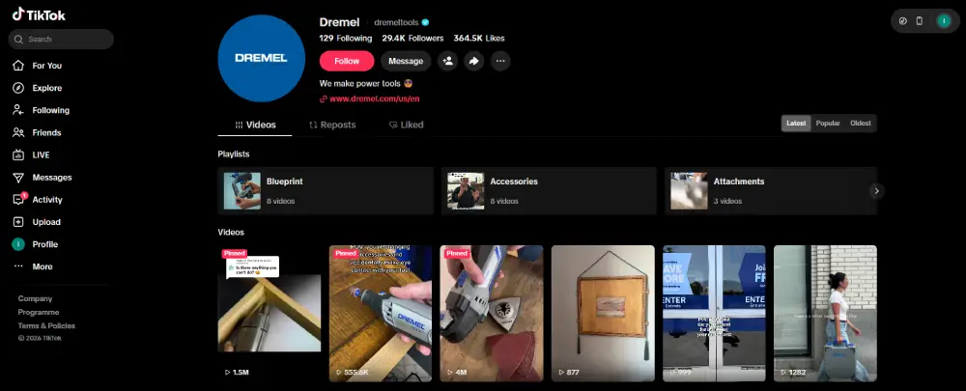The image size is (966, 391).
Task: Click the Dremel profile avatar
Action: click(x=261, y=58)
